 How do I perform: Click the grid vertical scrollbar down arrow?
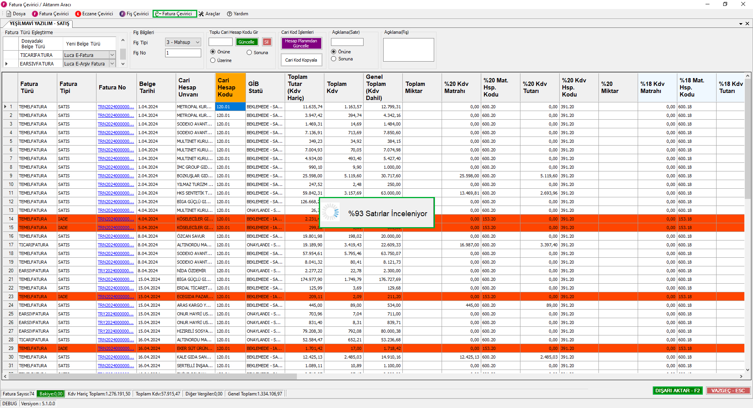tap(748, 370)
